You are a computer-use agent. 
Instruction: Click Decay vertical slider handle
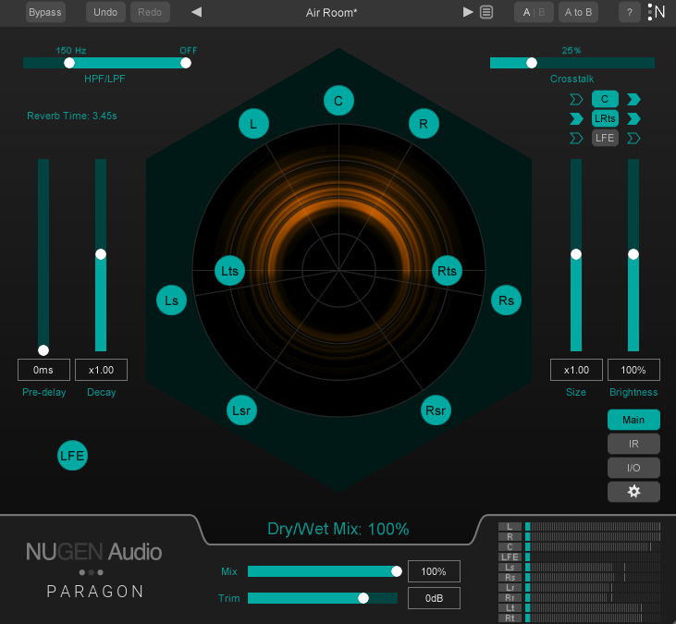click(101, 254)
